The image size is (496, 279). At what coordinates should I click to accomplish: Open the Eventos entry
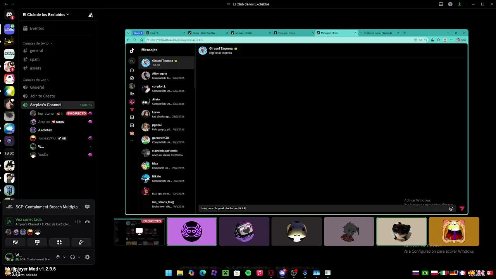(37, 28)
